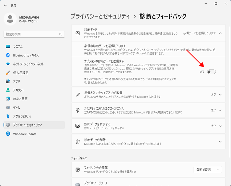Toggle オプションの診断データを送信する switch
231x186 pixels.
tap(211, 72)
